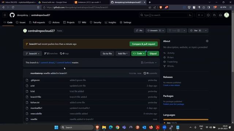Click Create a new release link

point(171,85)
